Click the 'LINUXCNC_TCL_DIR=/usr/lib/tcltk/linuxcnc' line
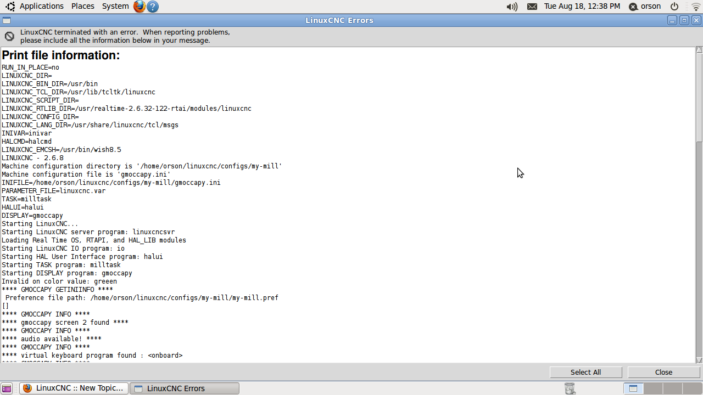This screenshot has height=395, width=703. tap(79, 92)
